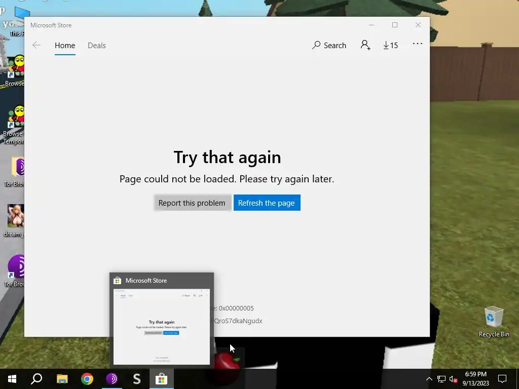Select the Recycle Bin desktop icon
This screenshot has height=389, width=519.
point(494,321)
